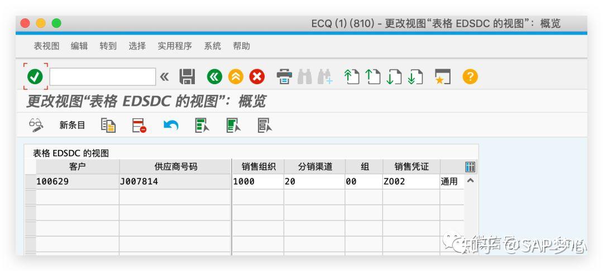The width and height of the screenshot is (603, 271).
Task: Click the yellow macOS minimize button
Action: pos(41,23)
